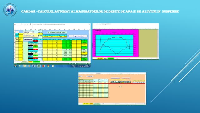The image size is (200, 113).
Task: Click the Calcul sondaj button
Action: 28,39
